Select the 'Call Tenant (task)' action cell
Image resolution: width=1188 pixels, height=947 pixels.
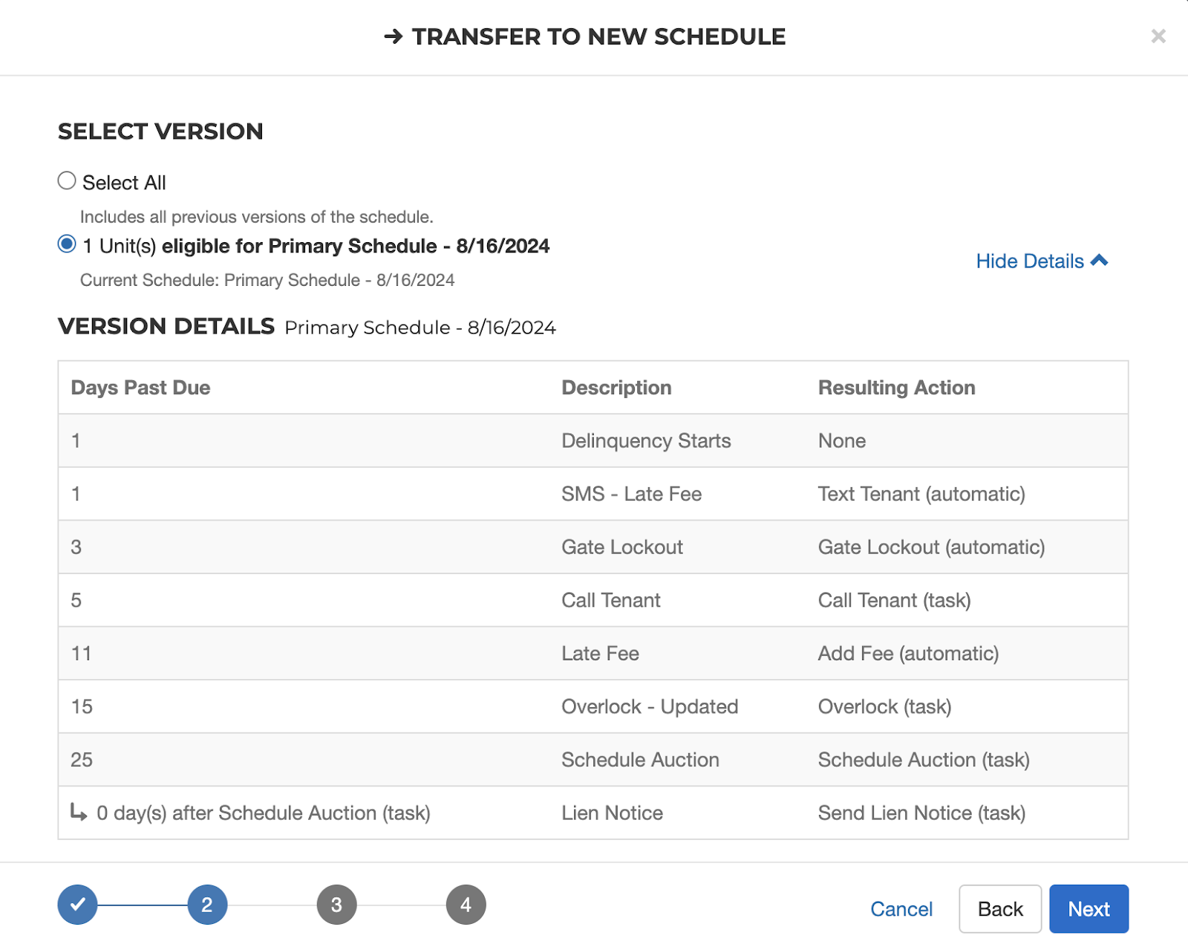(894, 600)
